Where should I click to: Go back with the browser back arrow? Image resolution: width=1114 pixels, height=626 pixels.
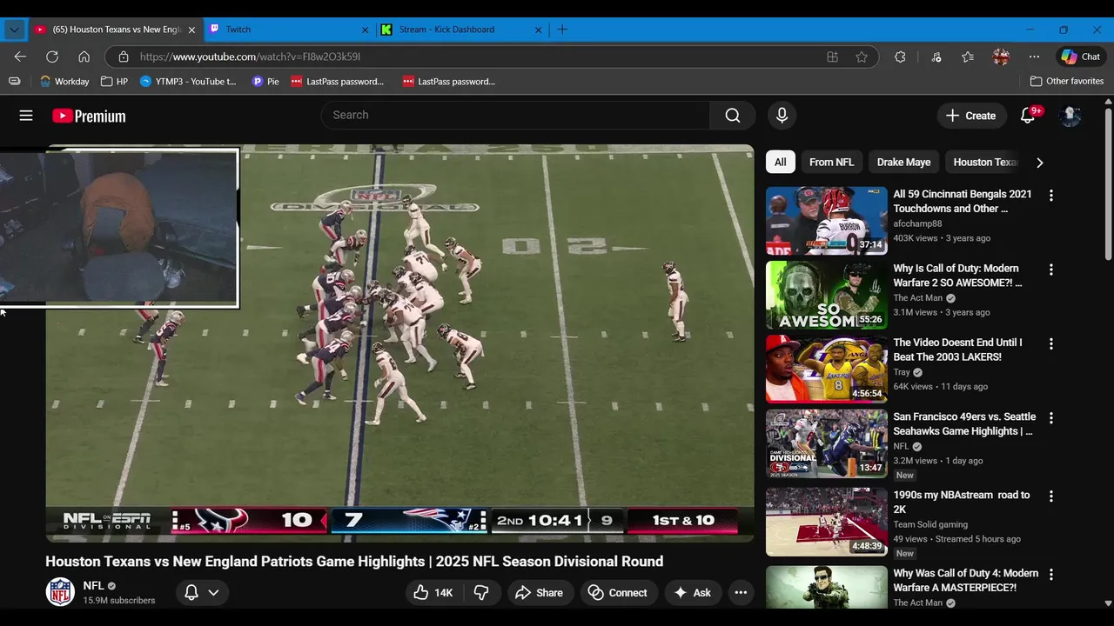pyautogui.click(x=20, y=57)
